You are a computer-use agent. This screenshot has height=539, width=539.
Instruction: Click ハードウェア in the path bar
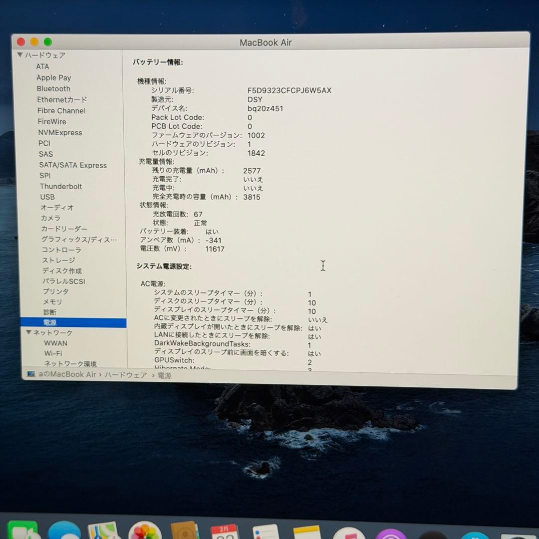coord(126,375)
